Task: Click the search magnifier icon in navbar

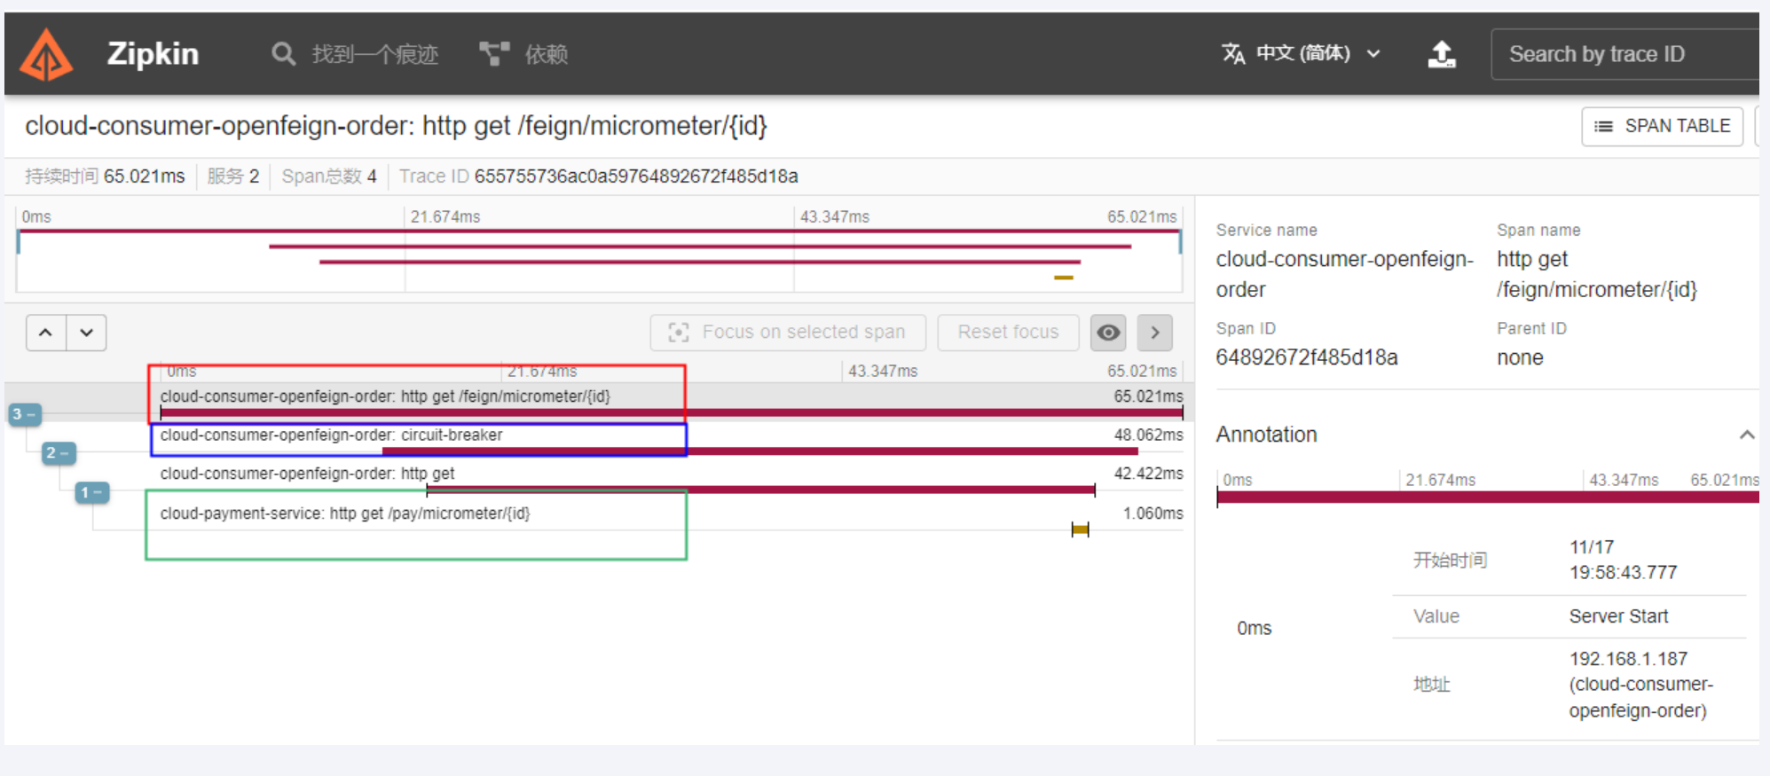Action: 283,54
